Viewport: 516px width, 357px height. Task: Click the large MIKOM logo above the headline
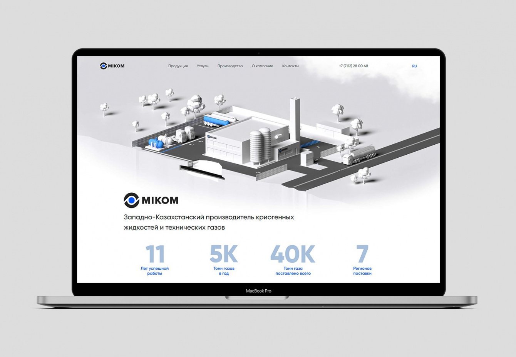(x=151, y=200)
